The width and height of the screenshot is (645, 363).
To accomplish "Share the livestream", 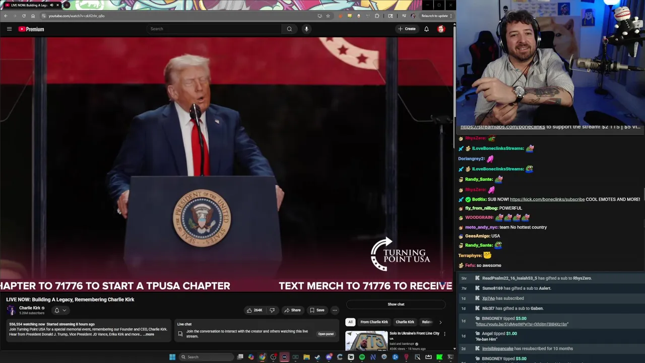I will click(x=292, y=310).
